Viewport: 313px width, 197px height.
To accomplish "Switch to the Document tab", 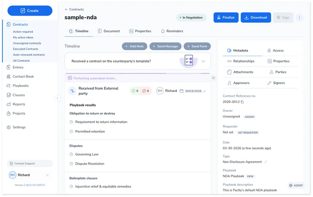I will click(x=109, y=31).
